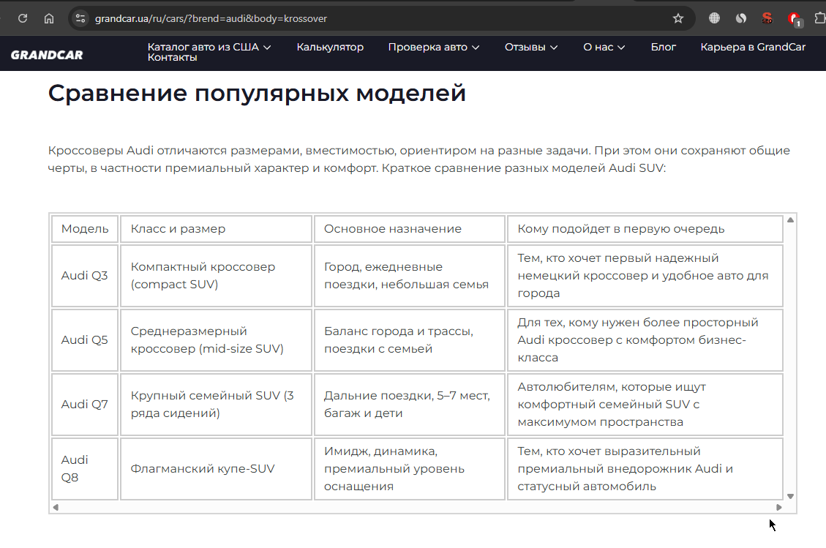Open the extensions puzzle icon

click(819, 18)
